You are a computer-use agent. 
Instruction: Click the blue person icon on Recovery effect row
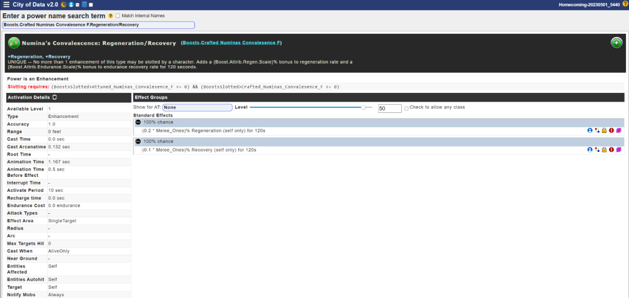tap(590, 150)
